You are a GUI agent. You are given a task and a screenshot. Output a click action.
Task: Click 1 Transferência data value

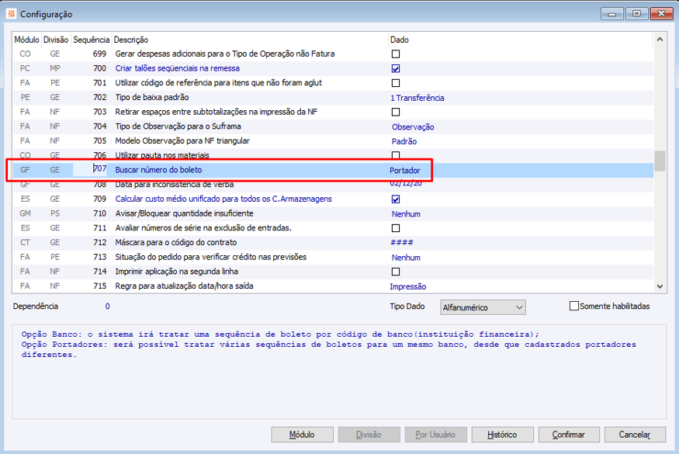(x=417, y=98)
